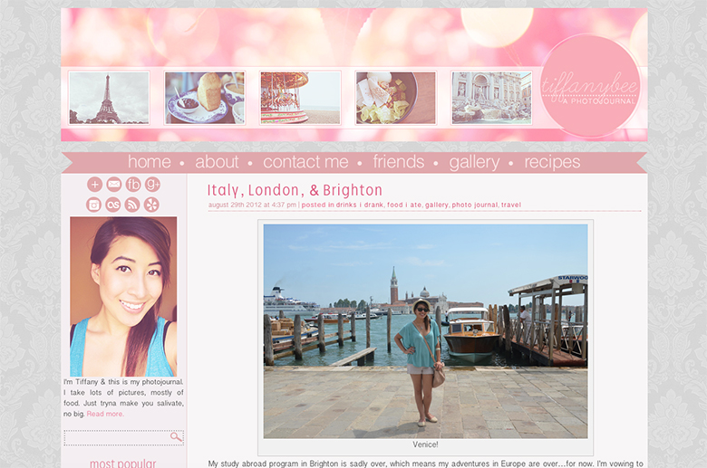The image size is (707, 468).
Task: Open the 'drinks i drank' category link
Action: 360,205
